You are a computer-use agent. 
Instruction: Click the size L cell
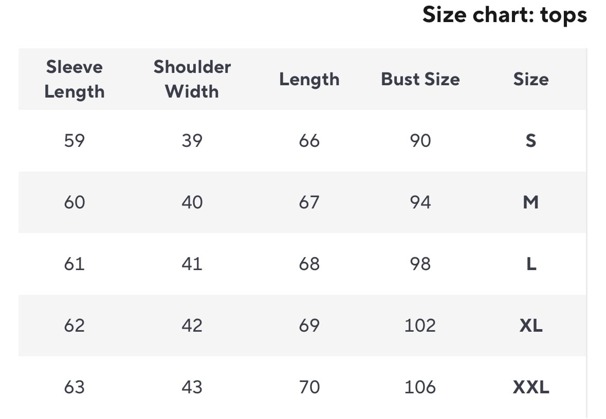pyautogui.click(x=531, y=264)
